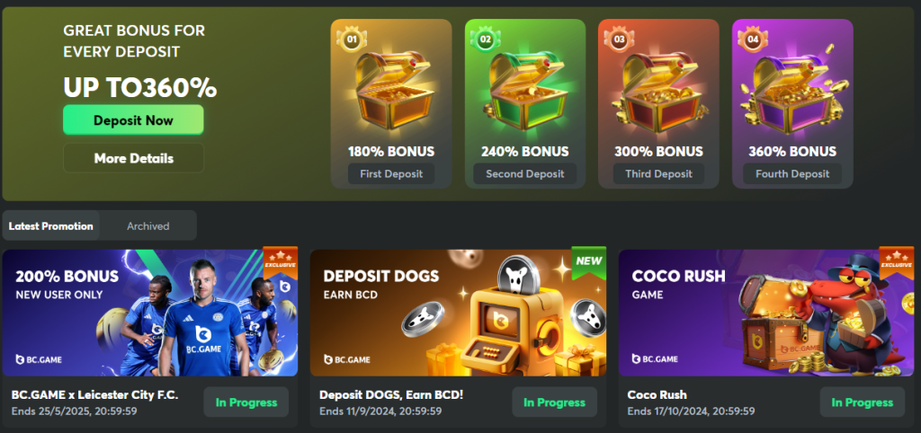Open the BC.GAME x Leicester City F.C. title
This screenshot has height=433, width=921.
click(x=94, y=395)
